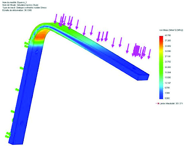This screenshot has width=195, height=151.
Task: Click the SimulationXpress Study name line
Action: [x=20, y=5]
